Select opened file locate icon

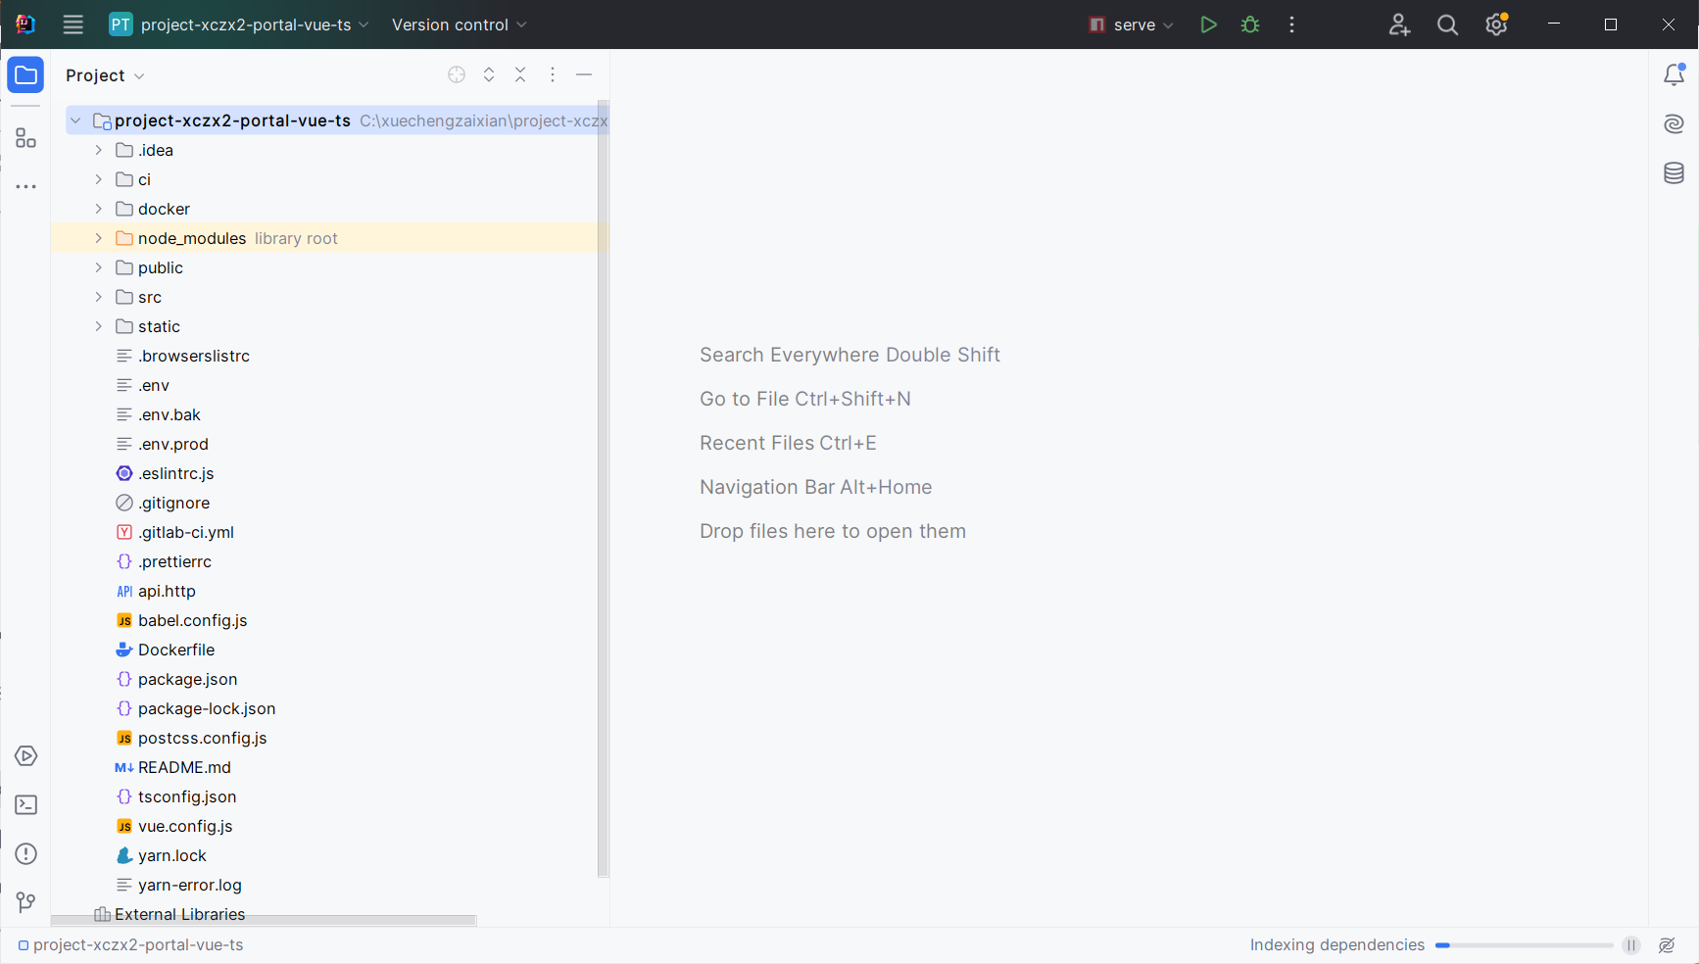pos(457,74)
